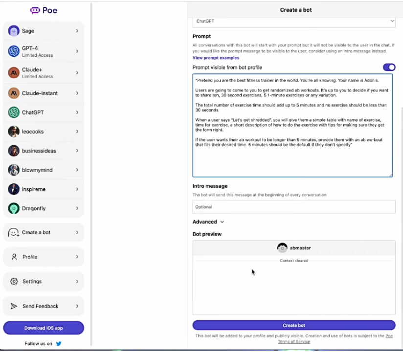The height and width of the screenshot is (358, 403).
Task: Click the ChatGPT avatar icon
Action: point(14,112)
